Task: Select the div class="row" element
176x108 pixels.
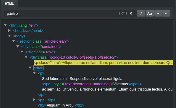Action: coord(41,52)
